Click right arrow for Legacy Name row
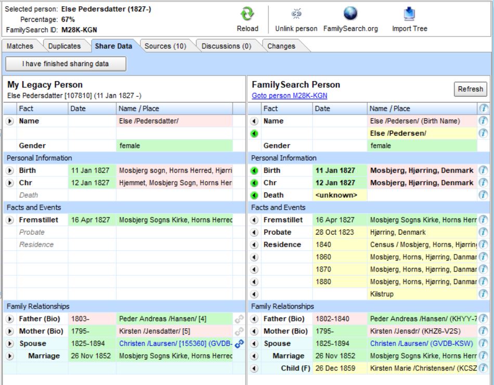 [10, 121]
